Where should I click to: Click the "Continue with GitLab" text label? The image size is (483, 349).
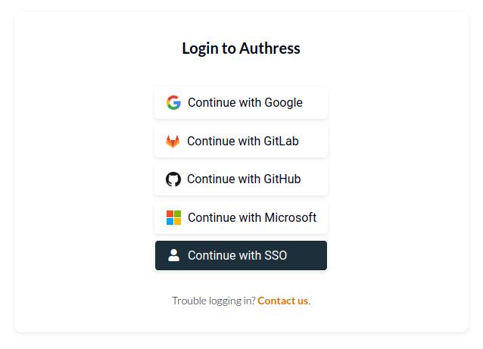tap(243, 142)
